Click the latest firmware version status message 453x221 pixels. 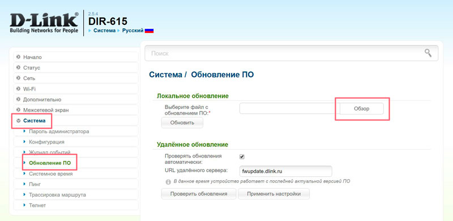coord(262,181)
